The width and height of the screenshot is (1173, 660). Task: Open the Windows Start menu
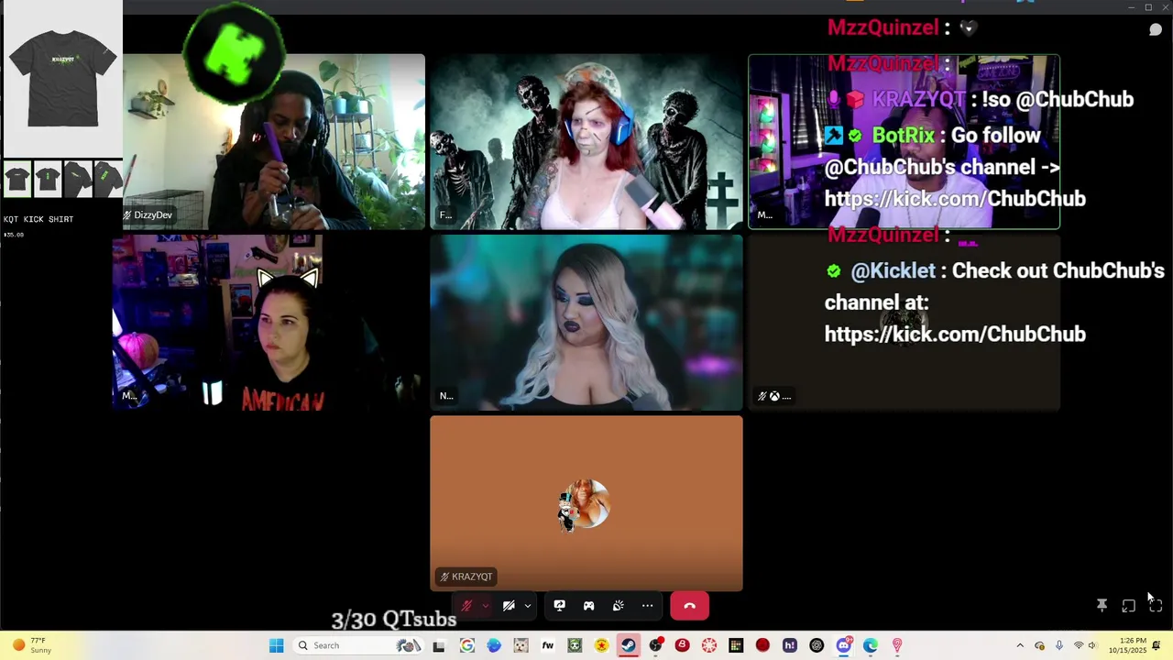(276, 645)
